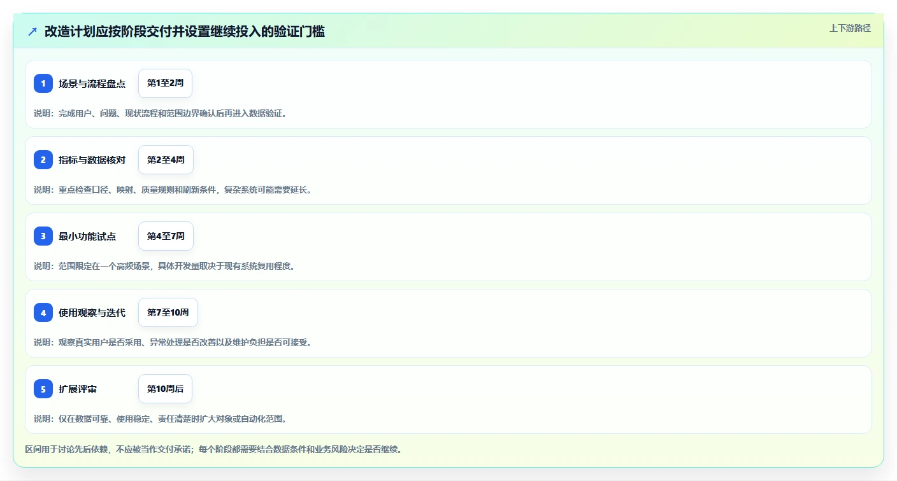The height and width of the screenshot is (481, 897).
Task: Click the title 改造计划应按阶段交付并设置继续投入的验证门槛
Action: (x=185, y=31)
